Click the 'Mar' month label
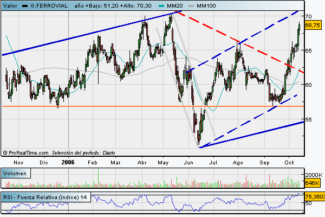 [115, 162]
